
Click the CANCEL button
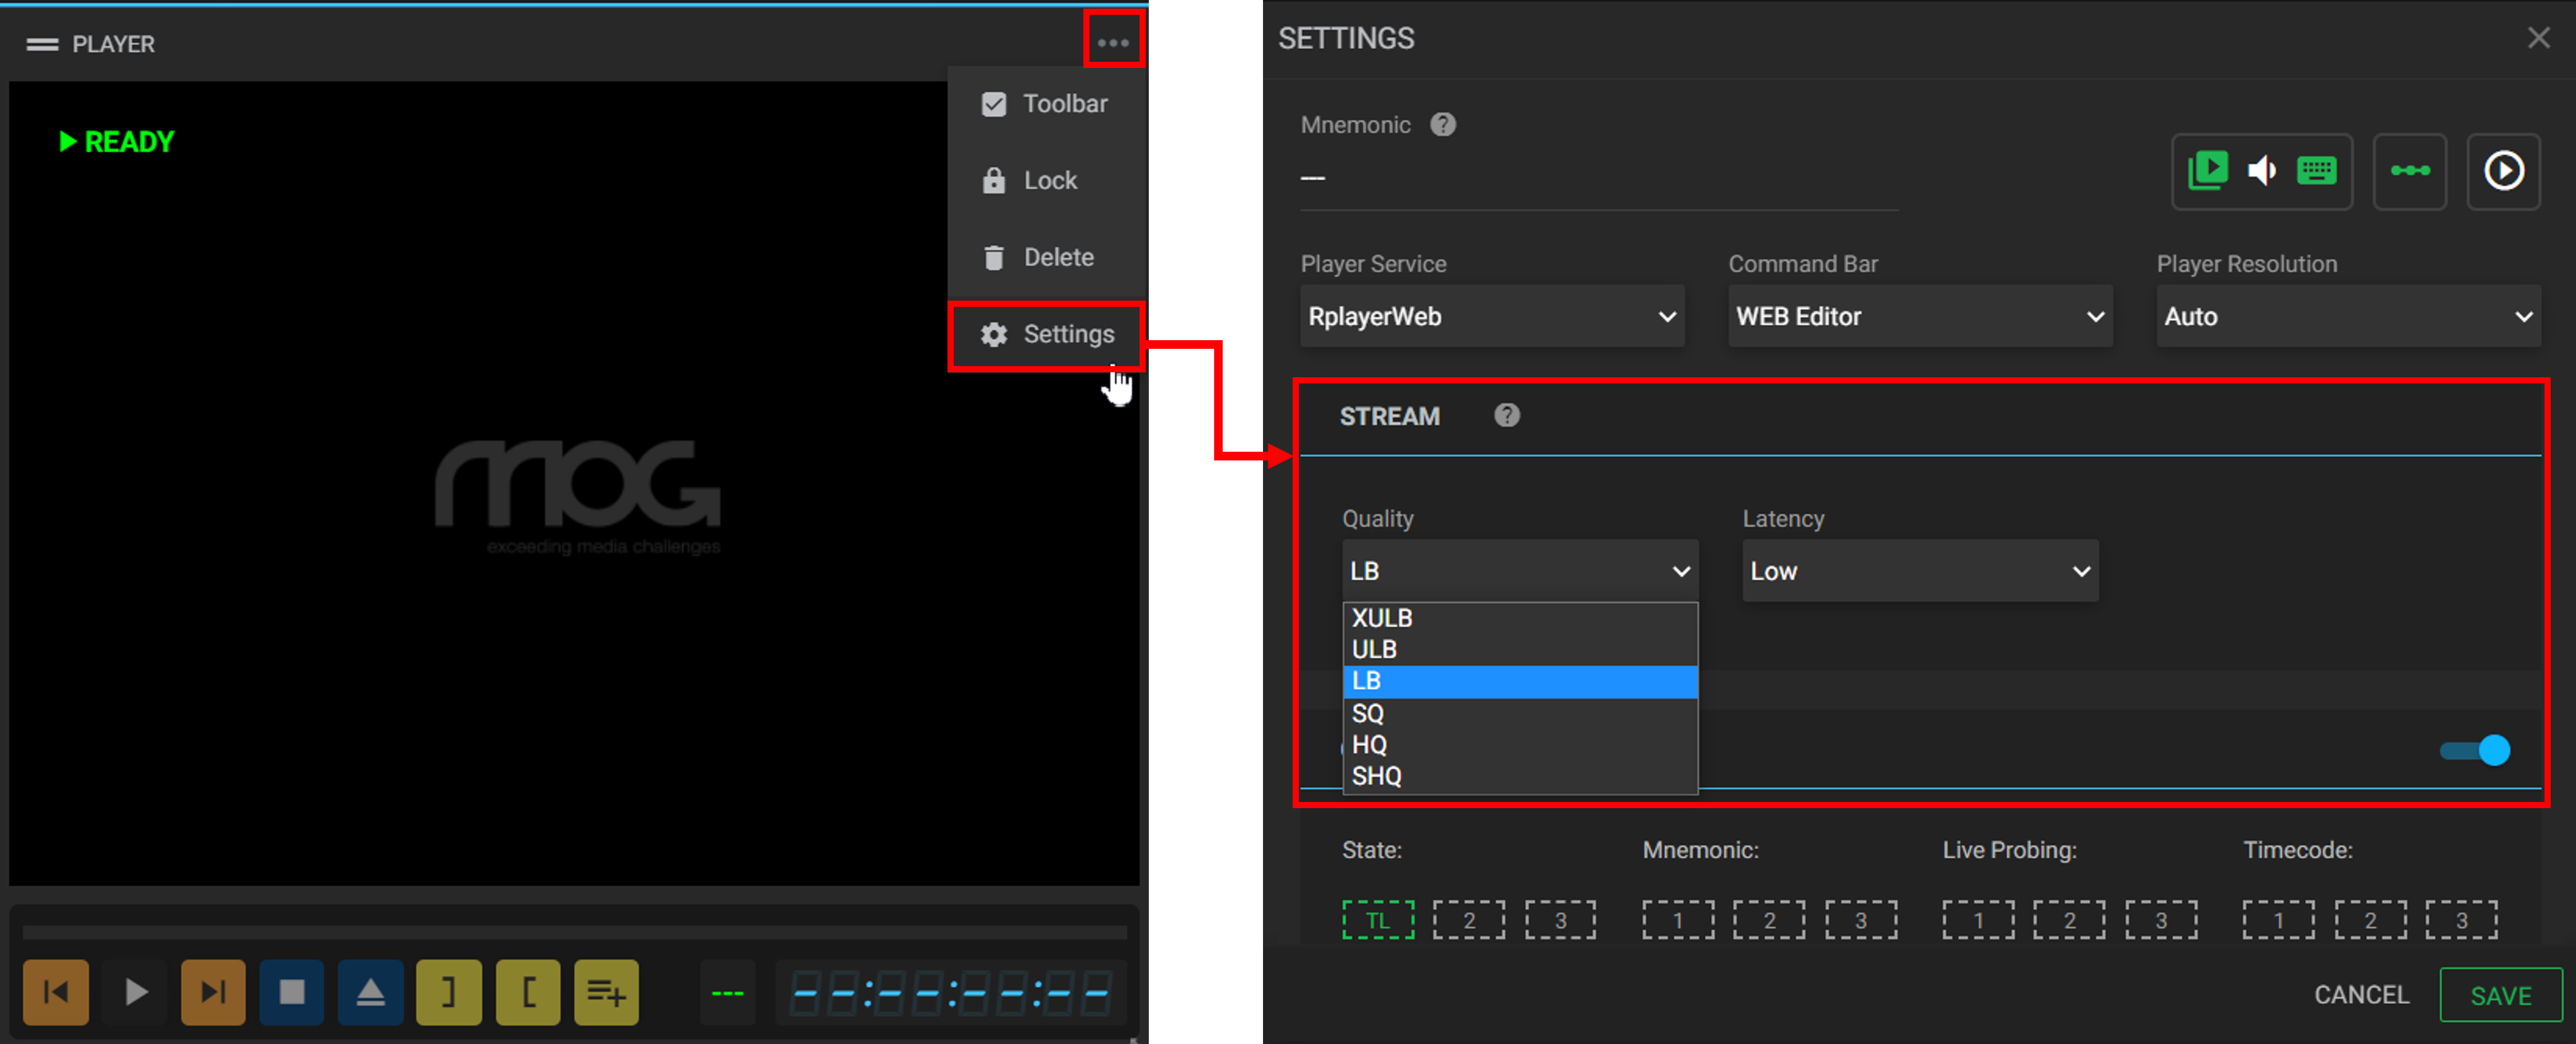[x=2361, y=993]
